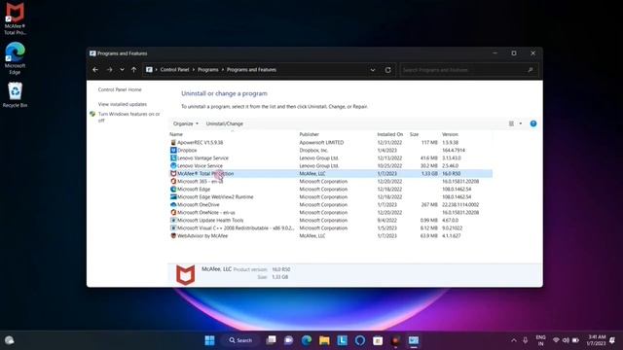
Task: Open Task View on the taskbar
Action: pyautogui.click(x=271, y=340)
